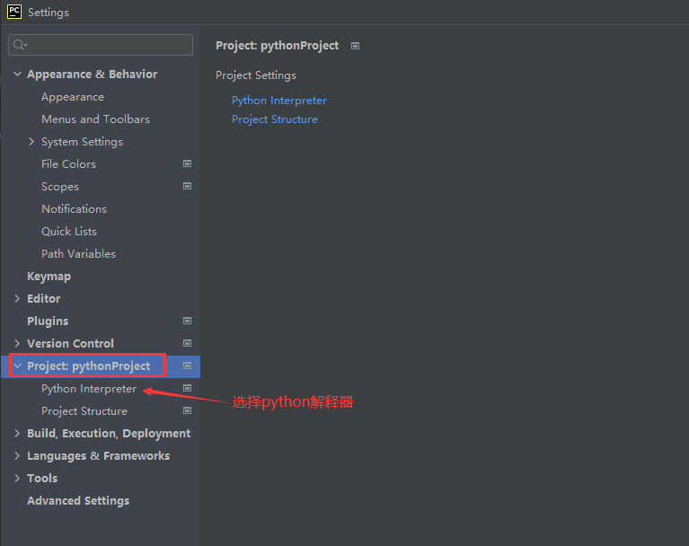The height and width of the screenshot is (546, 689).
Task: Choose Project Structure in sidebar tree
Action: 84,411
